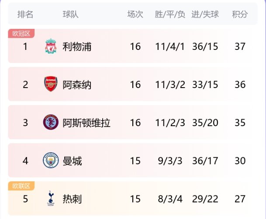This screenshot has width=266, height=219.
Task: Click the Tottenham club crest icon
Action: tap(51, 199)
